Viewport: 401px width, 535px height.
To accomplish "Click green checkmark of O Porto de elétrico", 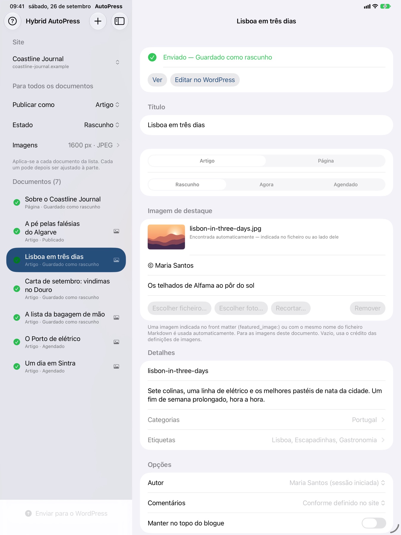I will pos(17,342).
